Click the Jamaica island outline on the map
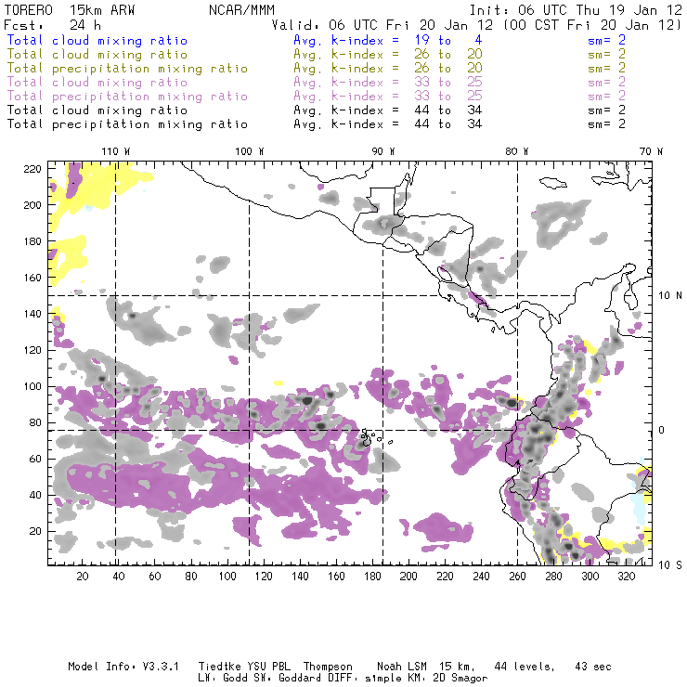687x687 pixels. [553, 182]
